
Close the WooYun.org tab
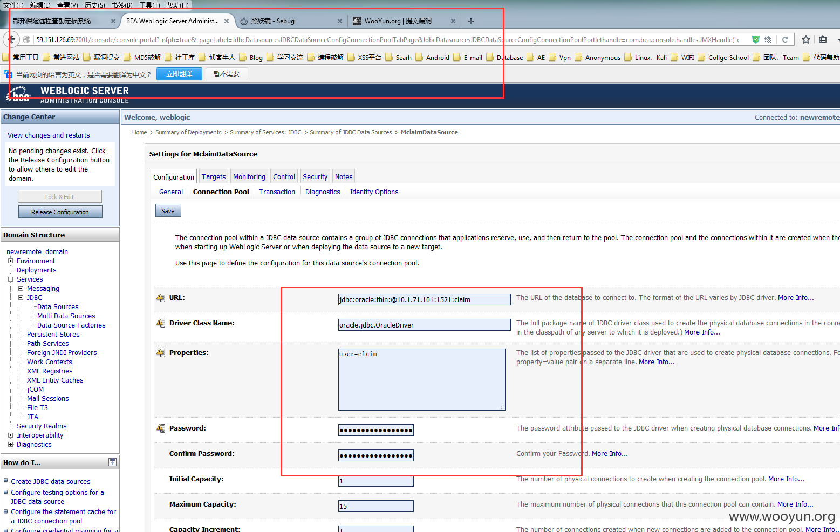tap(453, 21)
